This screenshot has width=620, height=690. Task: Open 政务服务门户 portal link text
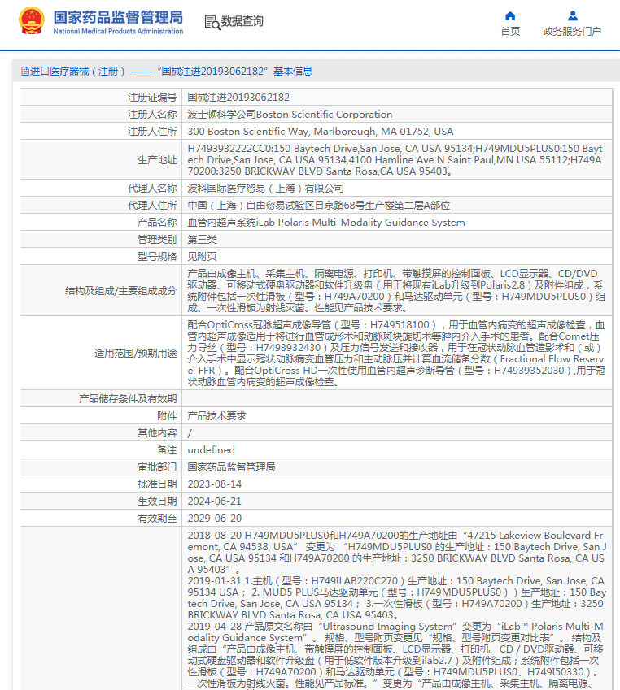(x=572, y=32)
